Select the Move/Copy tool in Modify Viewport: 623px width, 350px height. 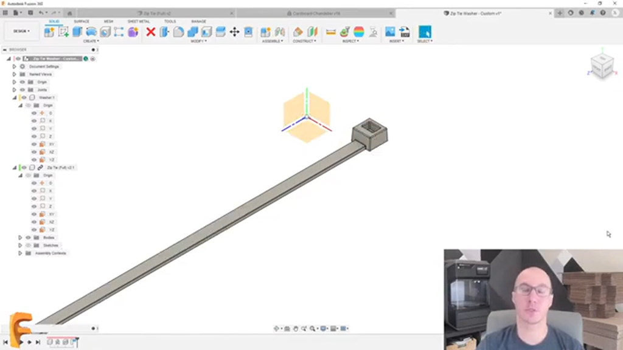(x=234, y=32)
